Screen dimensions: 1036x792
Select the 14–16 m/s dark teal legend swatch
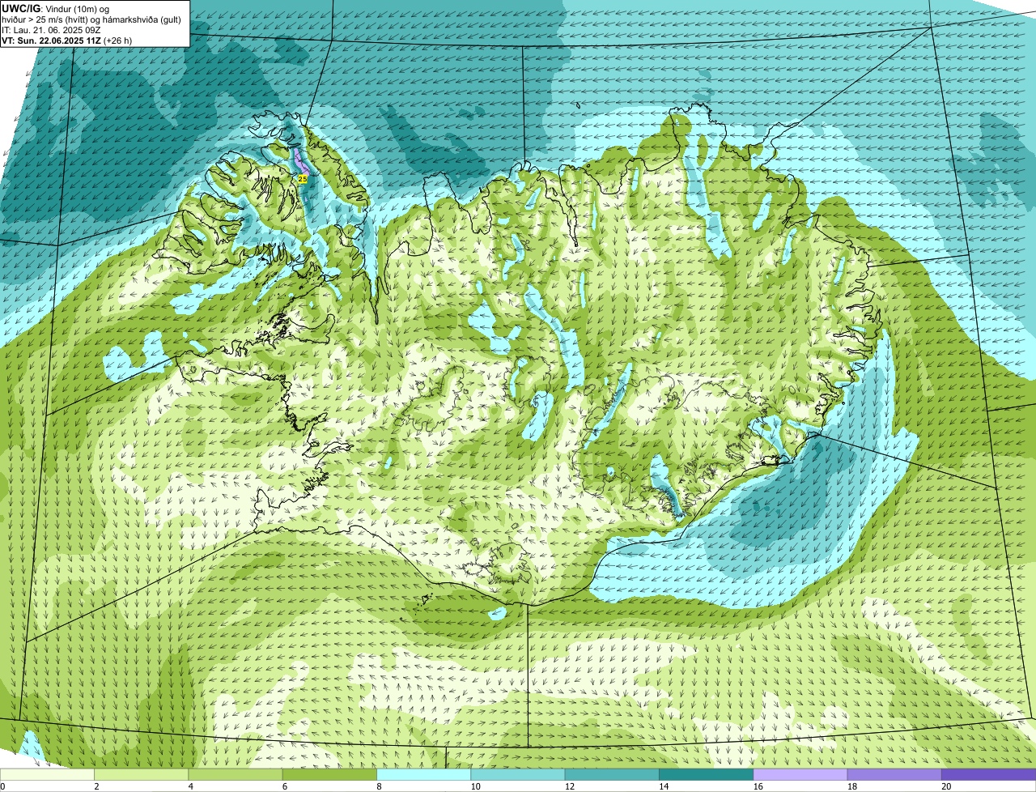[707, 774]
